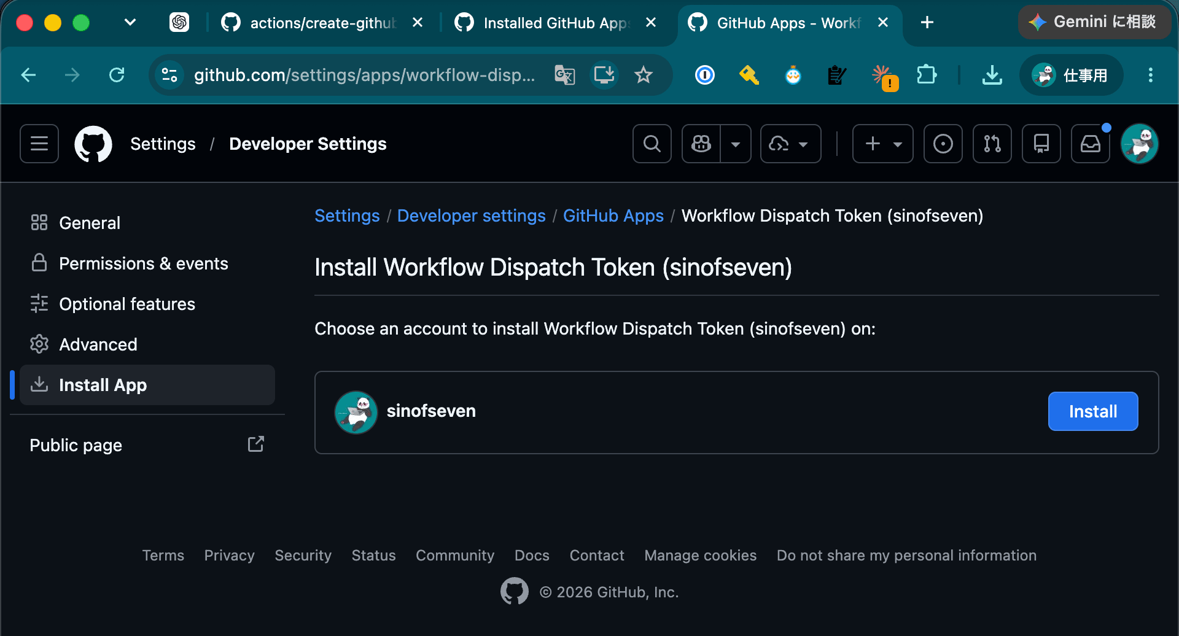Open Optional features in sidebar
The image size is (1179, 636).
[x=147, y=304]
